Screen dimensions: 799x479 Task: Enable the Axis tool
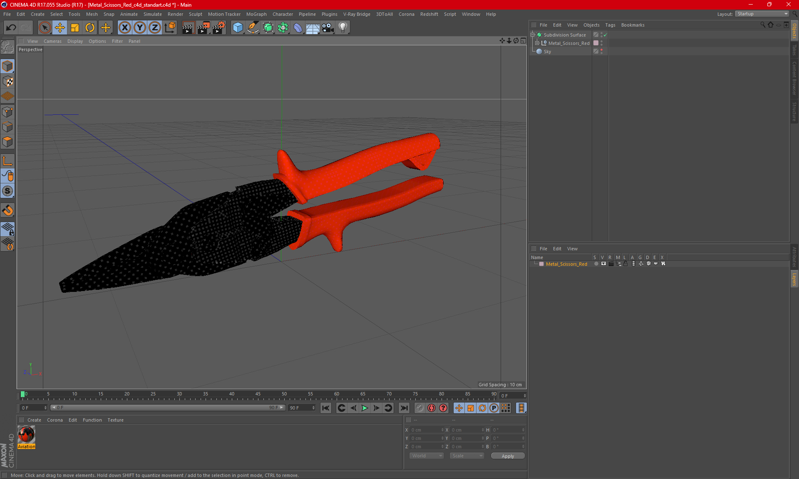pyautogui.click(x=7, y=161)
